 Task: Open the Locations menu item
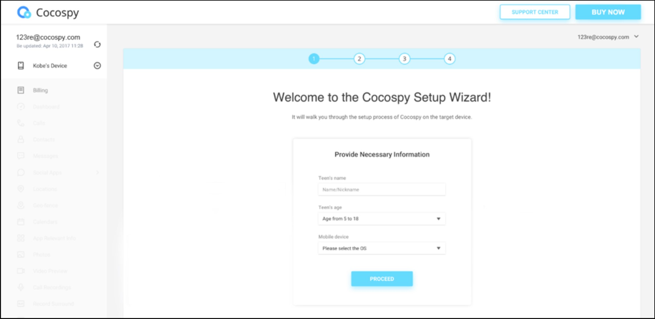click(x=45, y=189)
